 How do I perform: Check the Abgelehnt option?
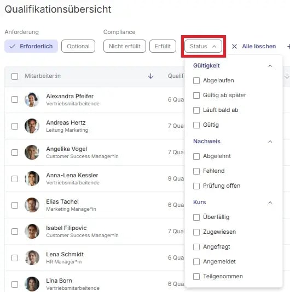pos(196,156)
